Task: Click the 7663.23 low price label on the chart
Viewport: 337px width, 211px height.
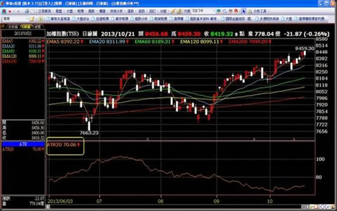Action: (89, 133)
